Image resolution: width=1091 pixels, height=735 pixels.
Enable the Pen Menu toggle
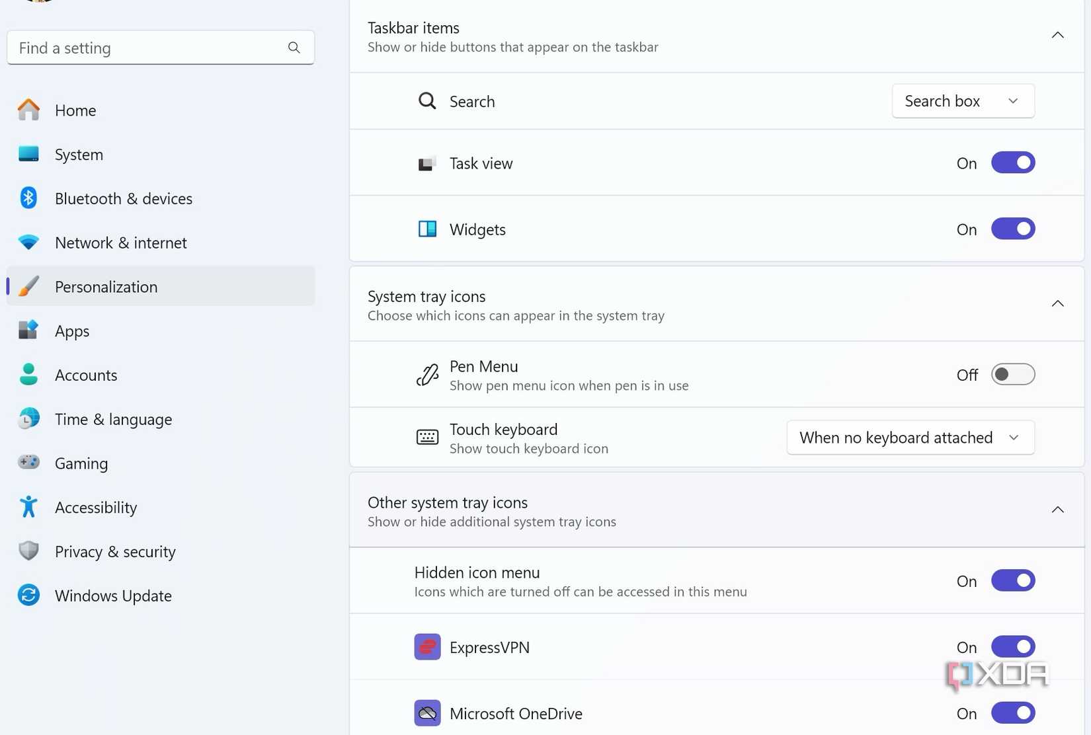coord(1012,374)
